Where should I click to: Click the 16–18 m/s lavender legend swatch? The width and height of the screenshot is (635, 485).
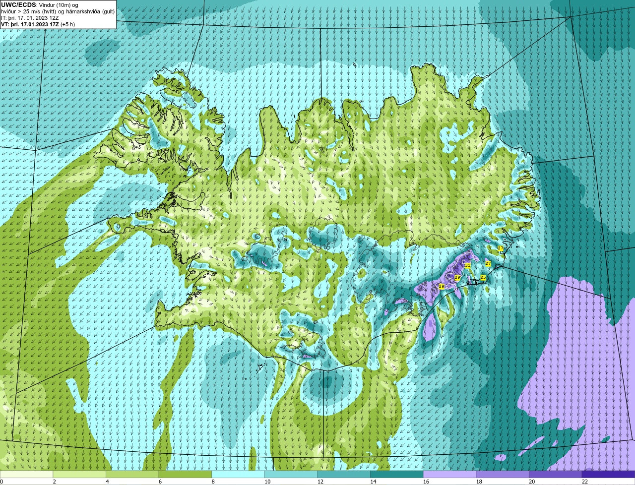pos(449,474)
